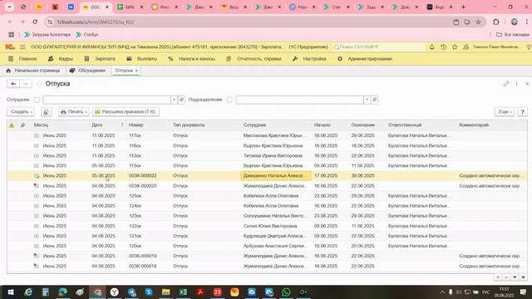Click document icon of row 003К-000020
The height and width of the screenshot is (299, 532).
coord(37,186)
